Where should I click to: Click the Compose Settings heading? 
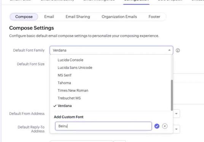click(32, 28)
